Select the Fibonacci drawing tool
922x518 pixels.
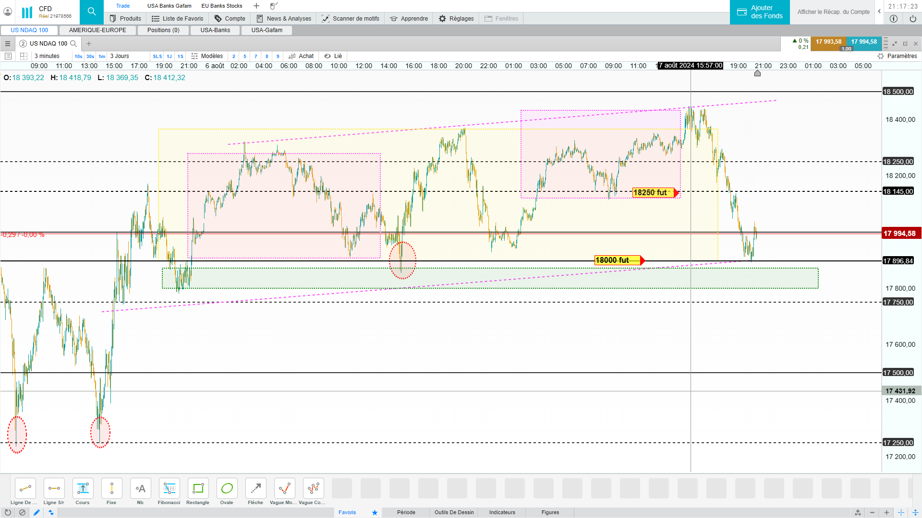(x=169, y=489)
